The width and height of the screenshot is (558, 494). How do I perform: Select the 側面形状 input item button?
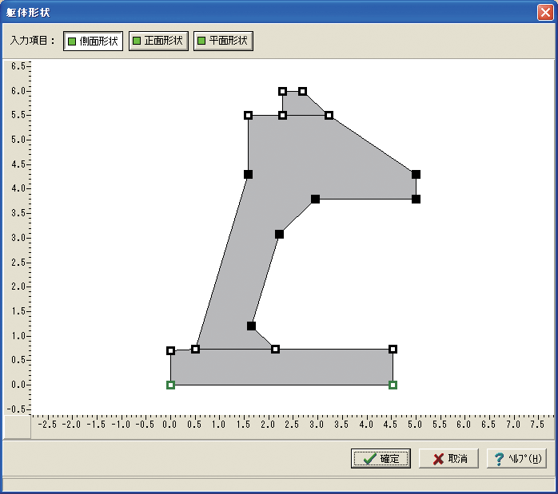pos(94,41)
